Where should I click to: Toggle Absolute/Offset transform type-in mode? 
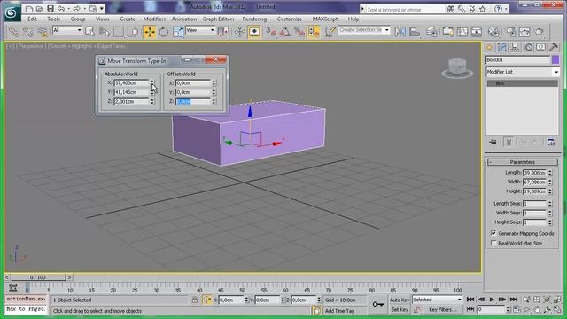pos(206,300)
